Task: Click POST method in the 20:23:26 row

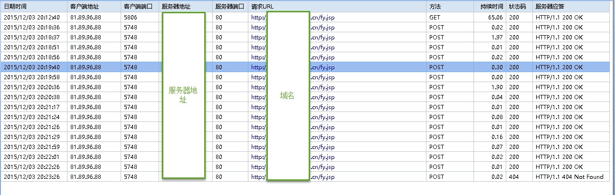Action: coord(436,176)
